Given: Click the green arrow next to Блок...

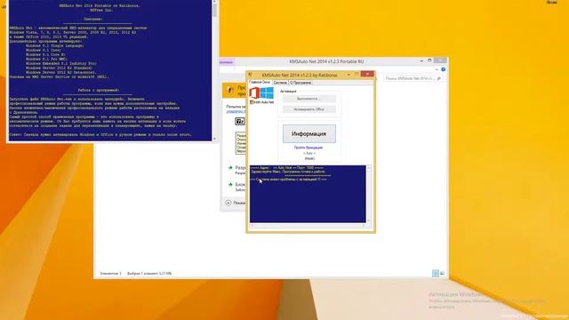Looking at the screenshot, I should [x=230, y=185].
